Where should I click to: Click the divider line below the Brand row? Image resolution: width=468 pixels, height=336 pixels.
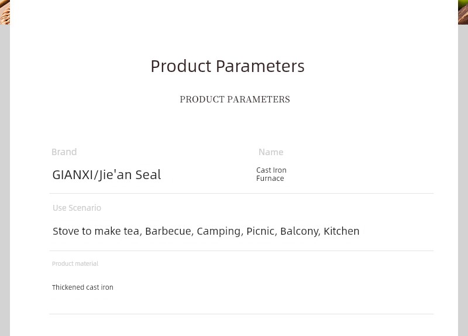(x=241, y=193)
